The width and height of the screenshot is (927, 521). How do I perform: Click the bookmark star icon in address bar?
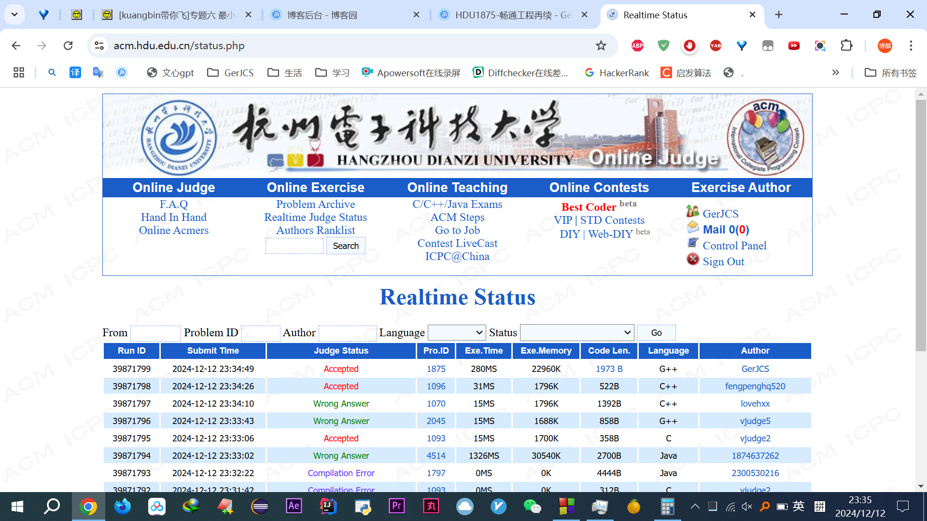pos(601,45)
